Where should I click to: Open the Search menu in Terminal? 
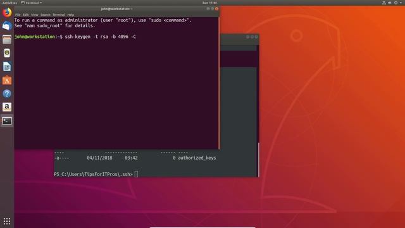pyautogui.click(x=46, y=15)
